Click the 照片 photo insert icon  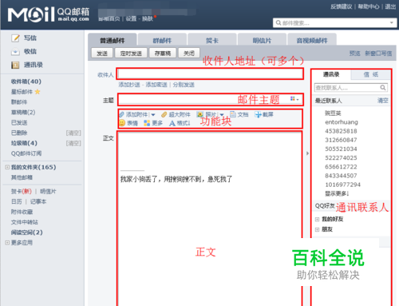point(199,114)
